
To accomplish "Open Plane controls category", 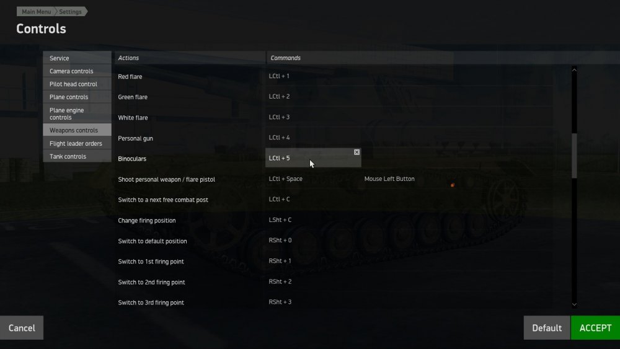I will 77,97.
